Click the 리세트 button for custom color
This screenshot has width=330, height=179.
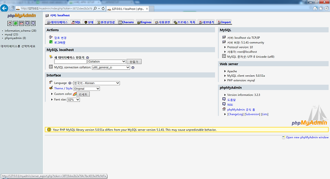coord(83,95)
